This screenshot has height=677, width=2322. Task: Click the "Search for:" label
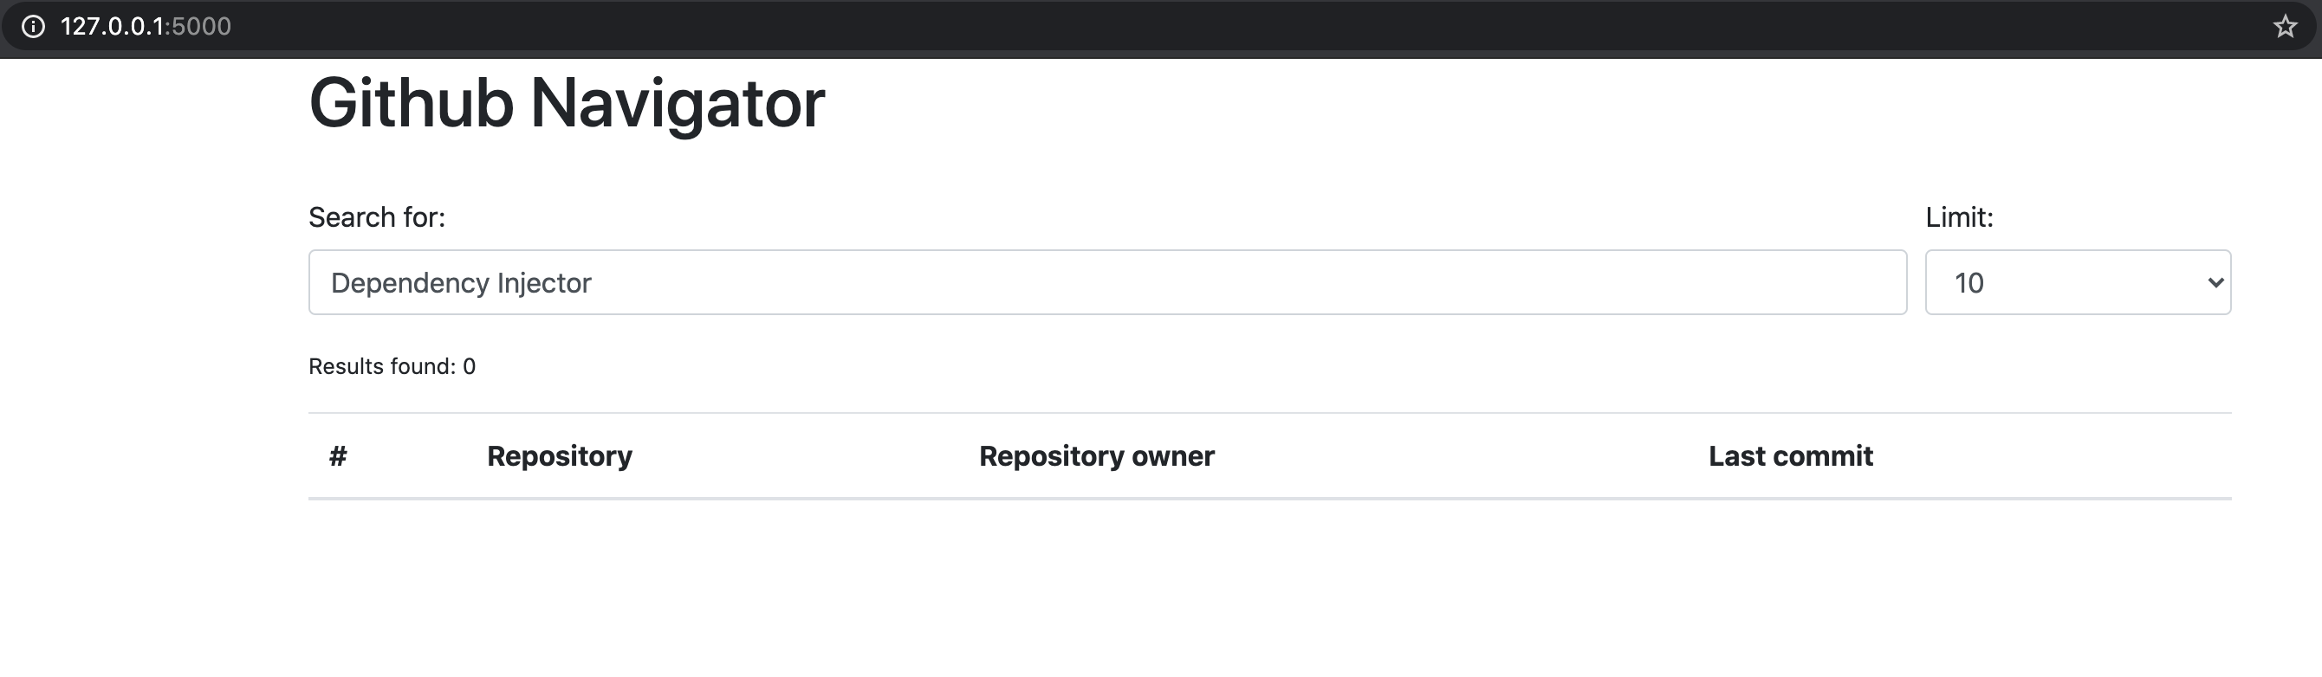(x=377, y=217)
